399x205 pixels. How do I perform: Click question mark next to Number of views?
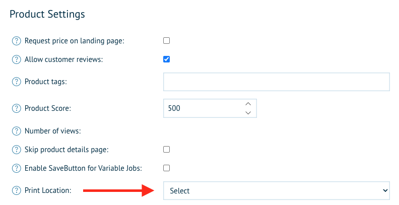[x=16, y=131]
